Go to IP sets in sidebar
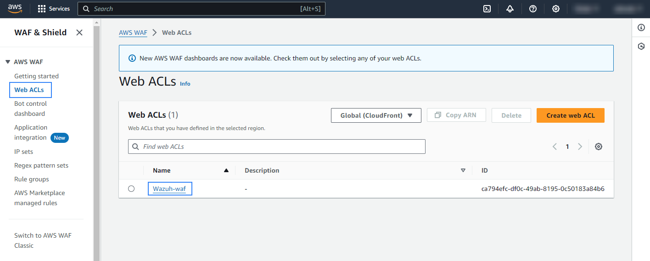 [24, 152]
